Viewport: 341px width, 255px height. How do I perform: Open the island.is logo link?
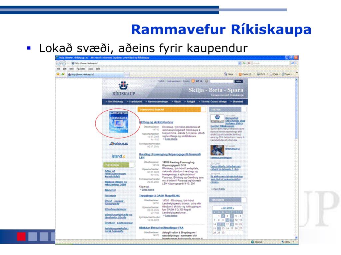(x=119, y=156)
